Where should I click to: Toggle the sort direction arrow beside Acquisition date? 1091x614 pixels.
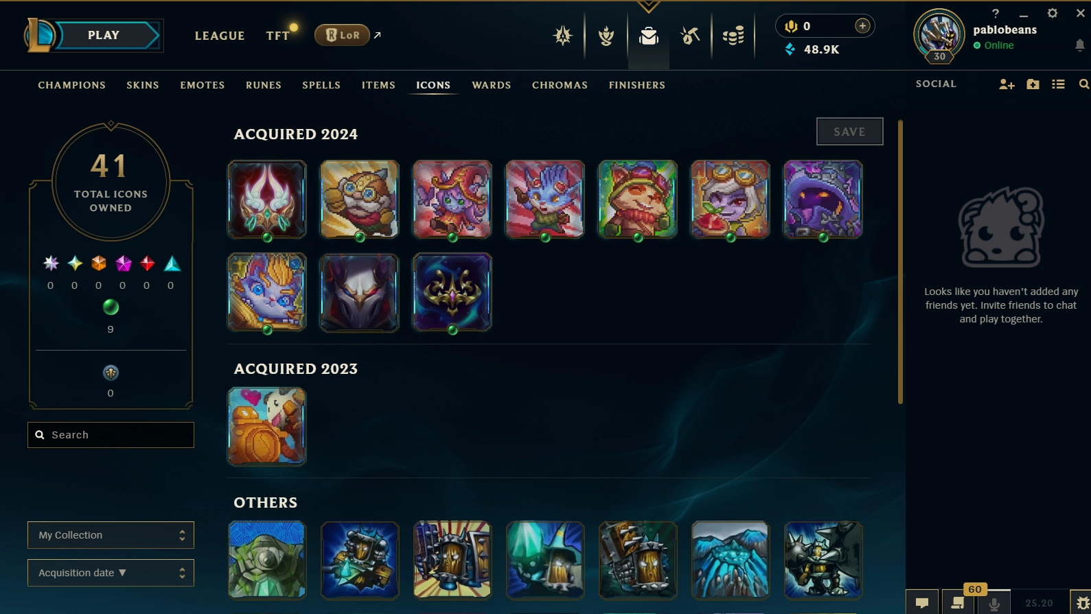122,573
